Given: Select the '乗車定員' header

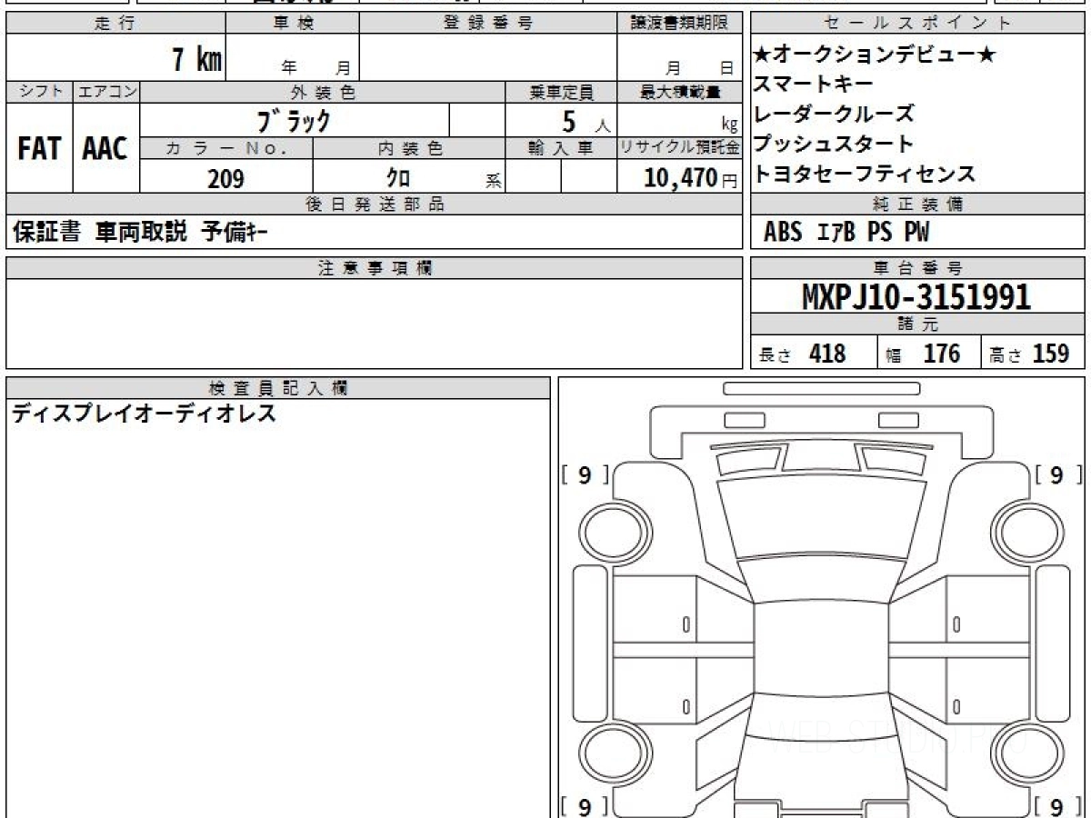Looking at the screenshot, I should coord(561,92).
